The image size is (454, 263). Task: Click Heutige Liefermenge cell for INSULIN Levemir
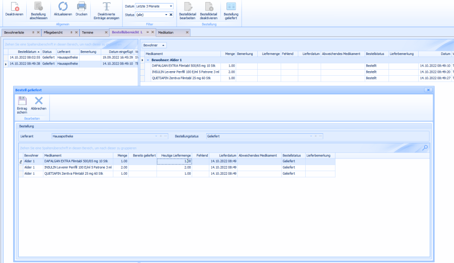coord(174,167)
